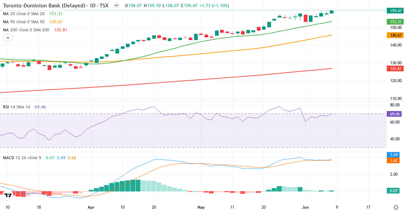Click the green SMA 20 price tag 153.31
This screenshot has width=405, height=212.
point(396,22)
